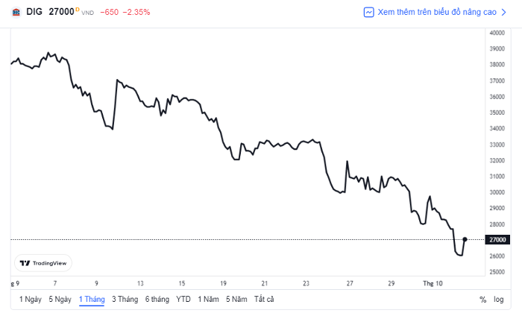Click the delayed data 'D' indicator
The height and width of the screenshot is (316, 522).
[78, 10]
